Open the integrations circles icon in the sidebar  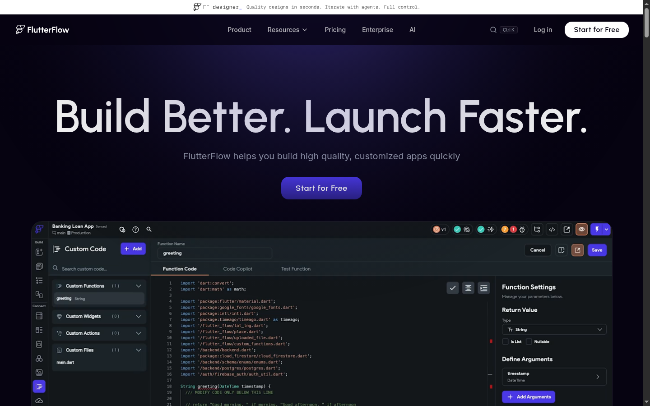pos(39,359)
